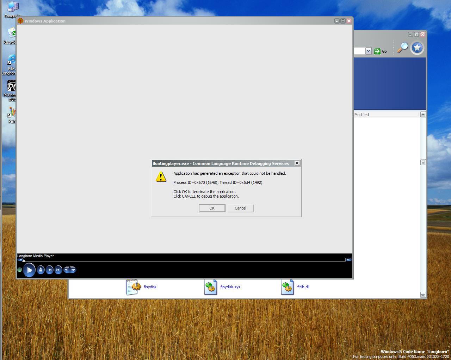Click OK to terminate the application
The width and height of the screenshot is (451, 360).
click(x=212, y=208)
